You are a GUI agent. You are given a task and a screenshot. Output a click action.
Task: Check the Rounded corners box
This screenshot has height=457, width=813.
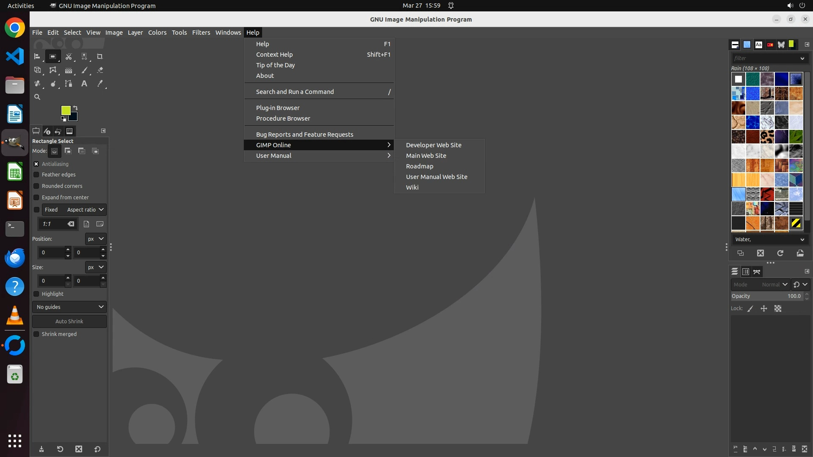coord(36,186)
